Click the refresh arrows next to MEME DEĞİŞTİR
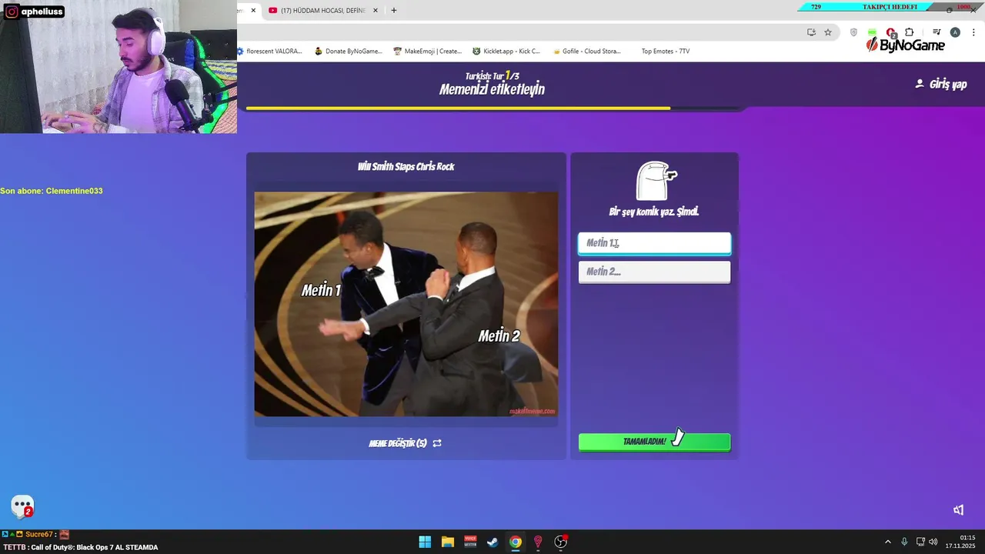 tap(437, 443)
